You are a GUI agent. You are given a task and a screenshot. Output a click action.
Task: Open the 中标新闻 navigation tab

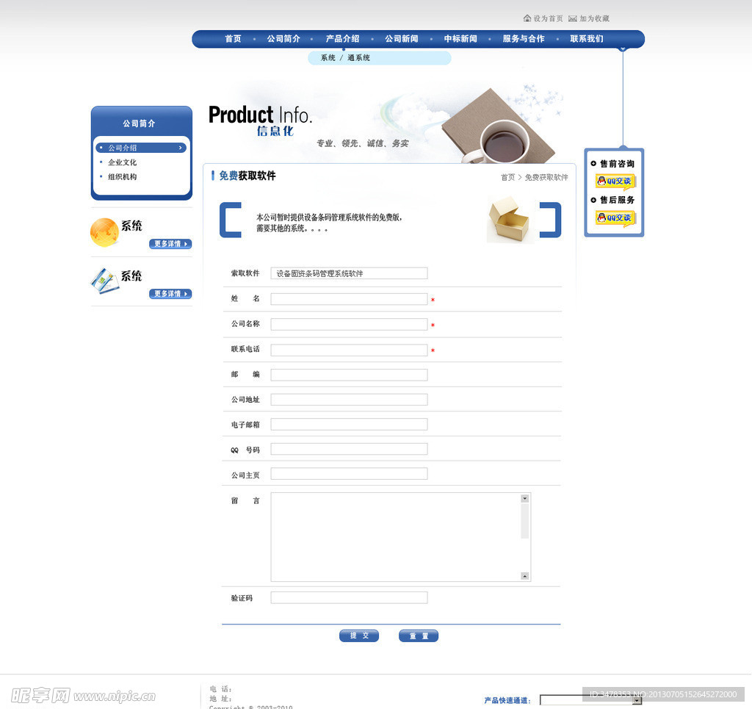point(460,38)
